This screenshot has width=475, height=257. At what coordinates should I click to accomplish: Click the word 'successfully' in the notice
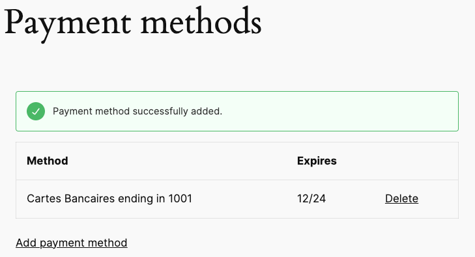point(160,111)
